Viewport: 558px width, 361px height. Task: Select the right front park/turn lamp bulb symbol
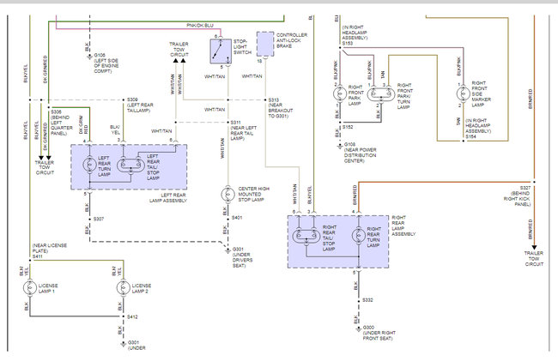(381, 94)
